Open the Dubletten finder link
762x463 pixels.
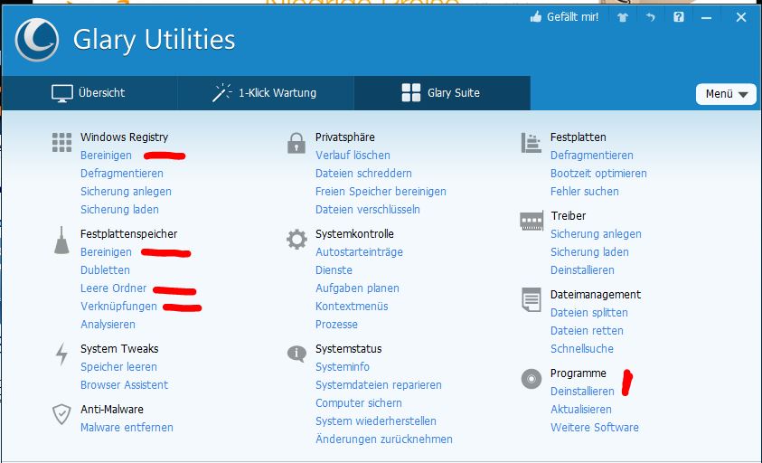[x=105, y=270]
